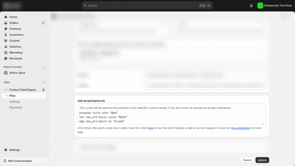Open the documentation link
The image size is (295, 166).
pyautogui.click(x=240, y=128)
